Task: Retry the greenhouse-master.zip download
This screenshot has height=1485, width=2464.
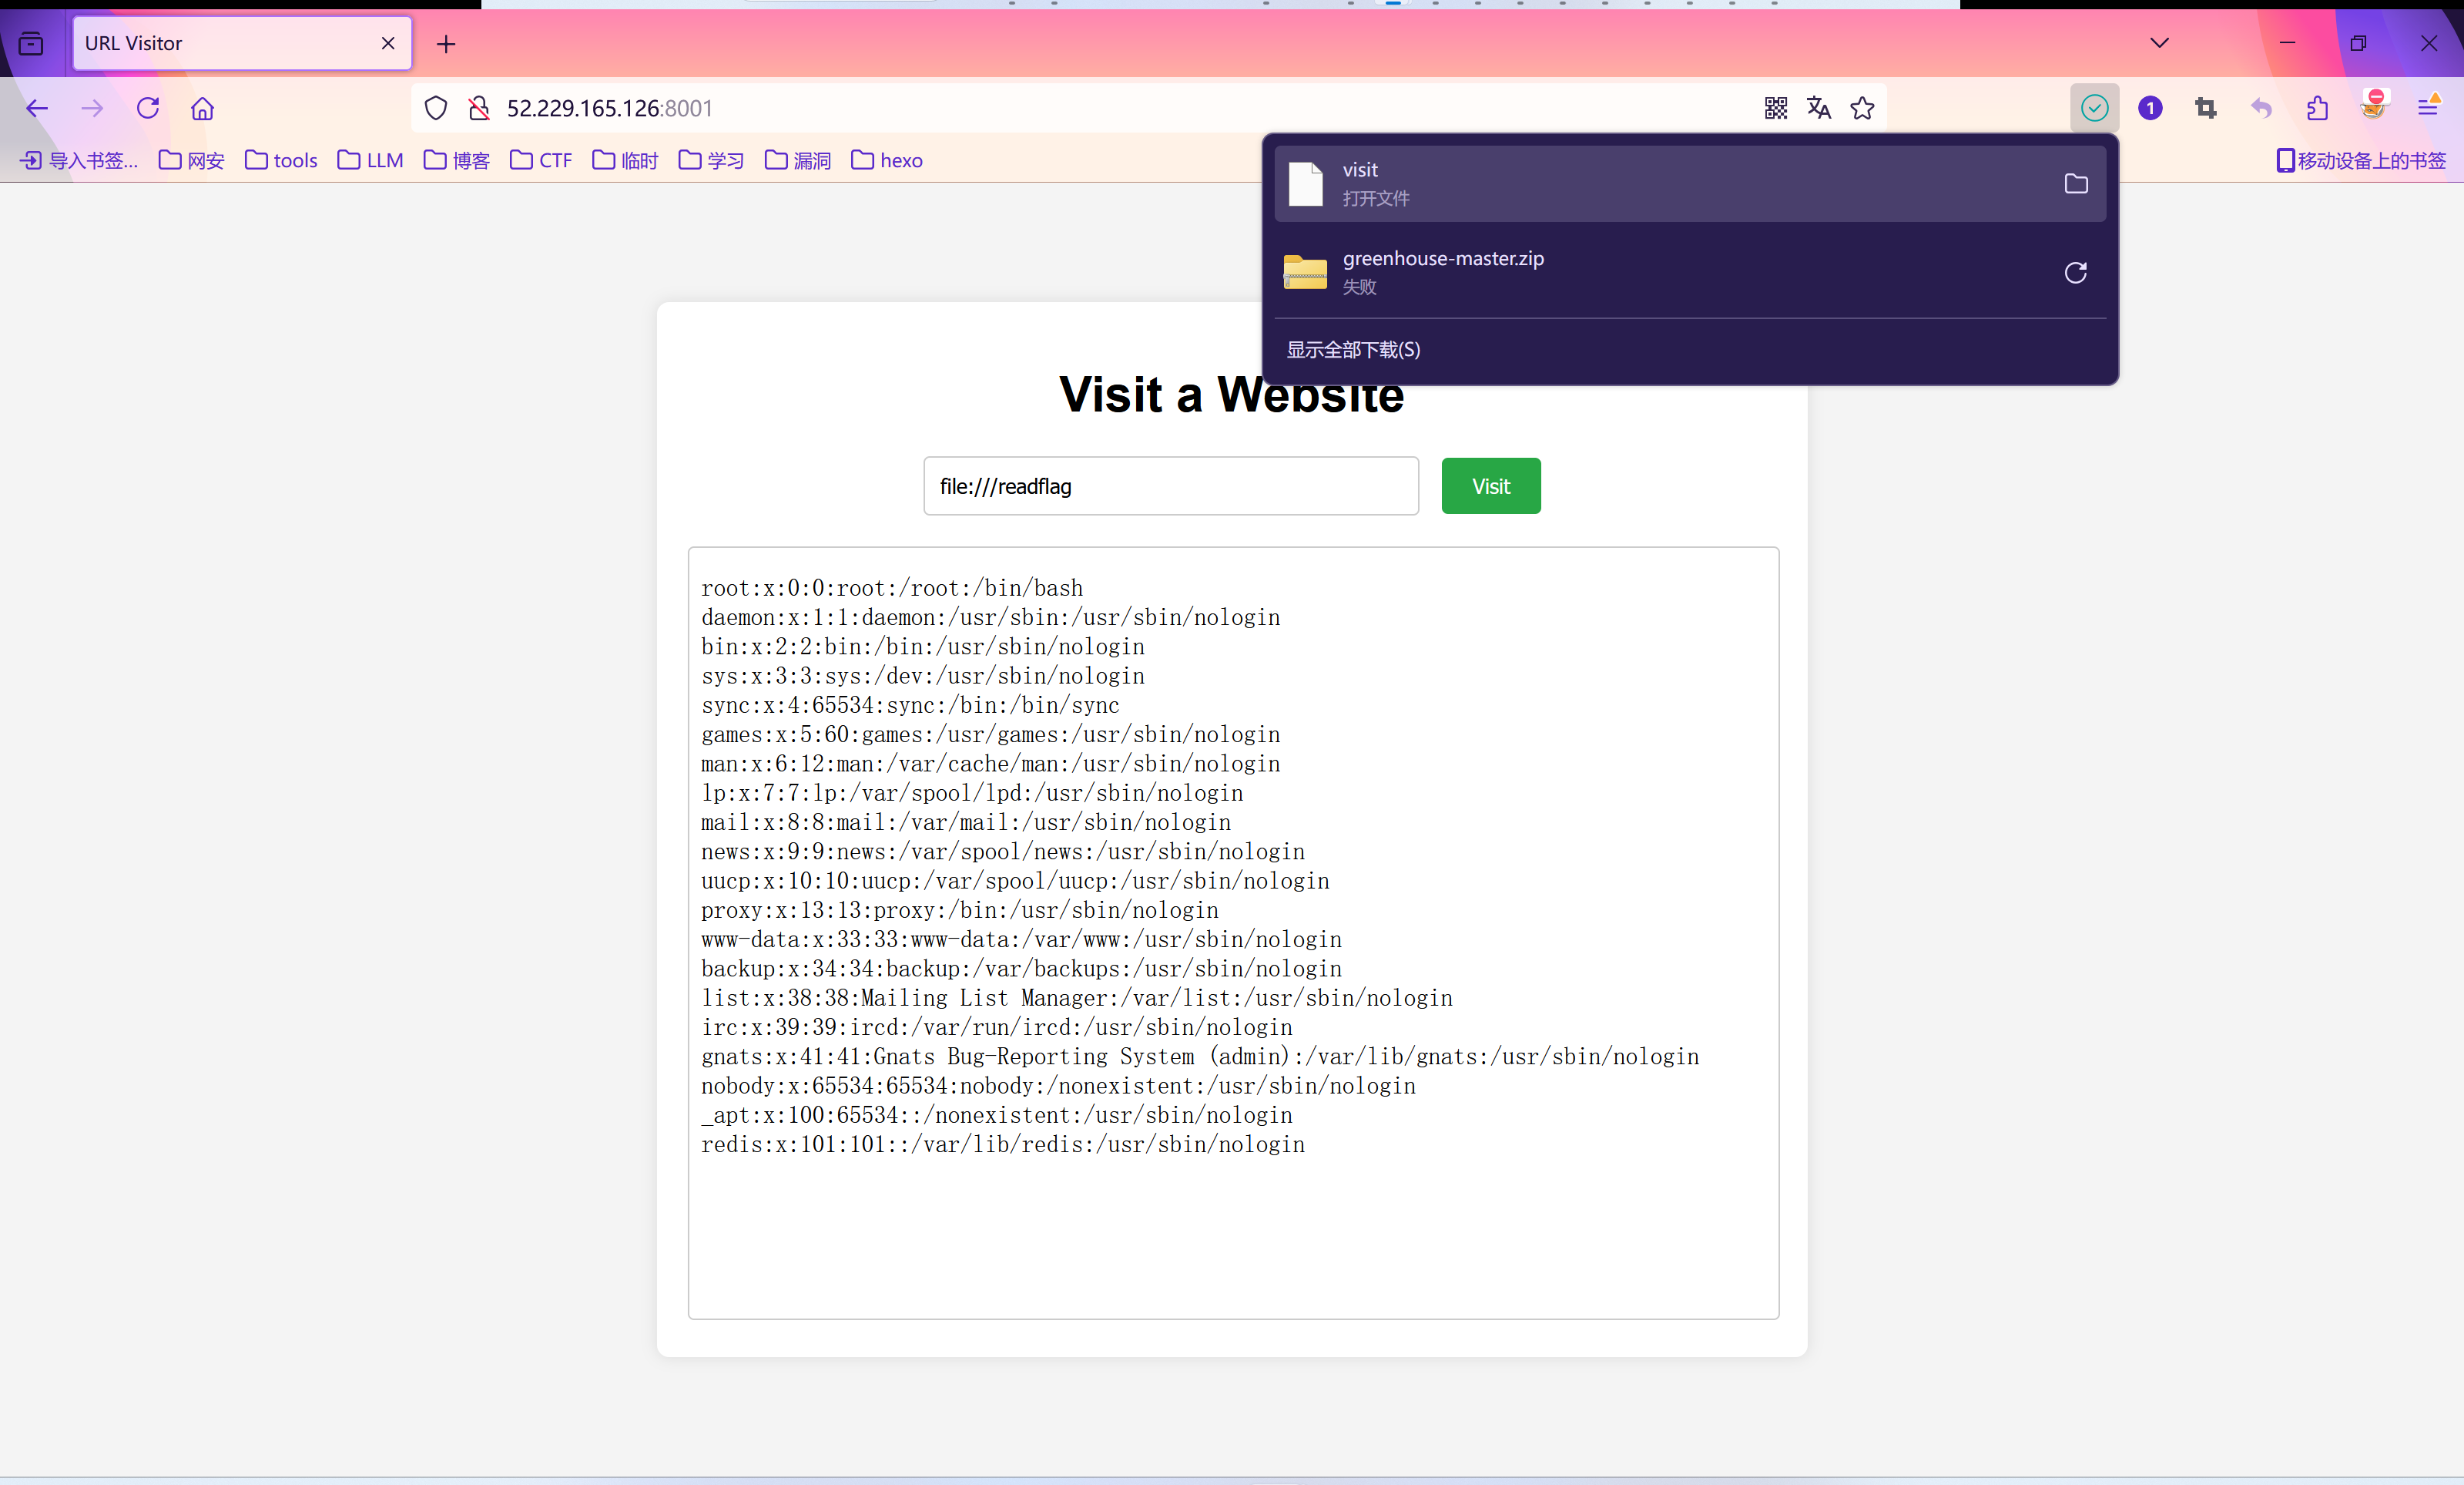Action: pyautogui.click(x=2076, y=272)
